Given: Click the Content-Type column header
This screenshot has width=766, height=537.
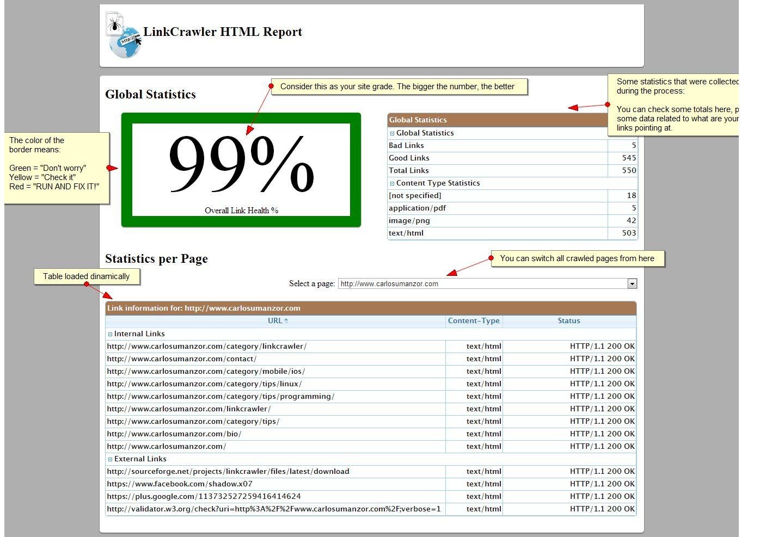Looking at the screenshot, I should (474, 320).
